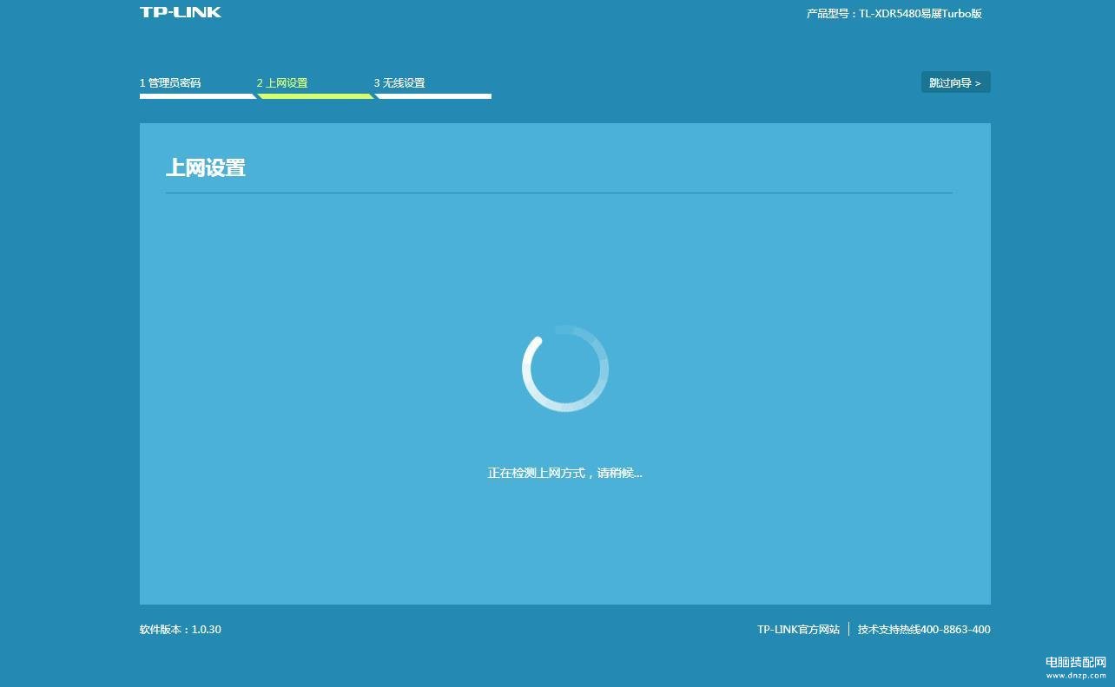Click the 正在检测上网方式 status message
This screenshot has width=1115, height=687.
[x=565, y=473]
